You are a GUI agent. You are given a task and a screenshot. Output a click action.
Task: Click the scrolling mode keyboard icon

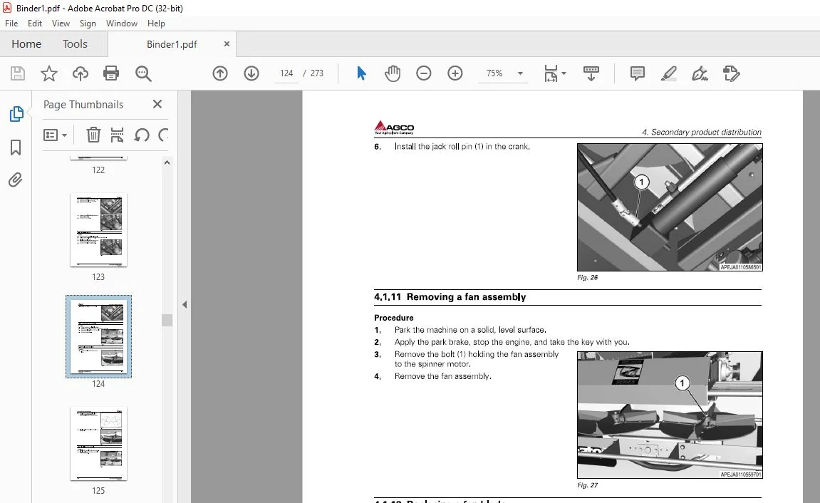click(x=591, y=73)
